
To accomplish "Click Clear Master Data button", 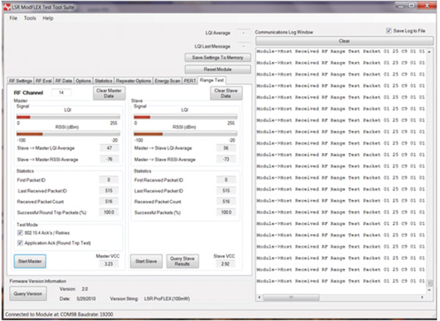I will pyautogui.click(x=109, y=93).
